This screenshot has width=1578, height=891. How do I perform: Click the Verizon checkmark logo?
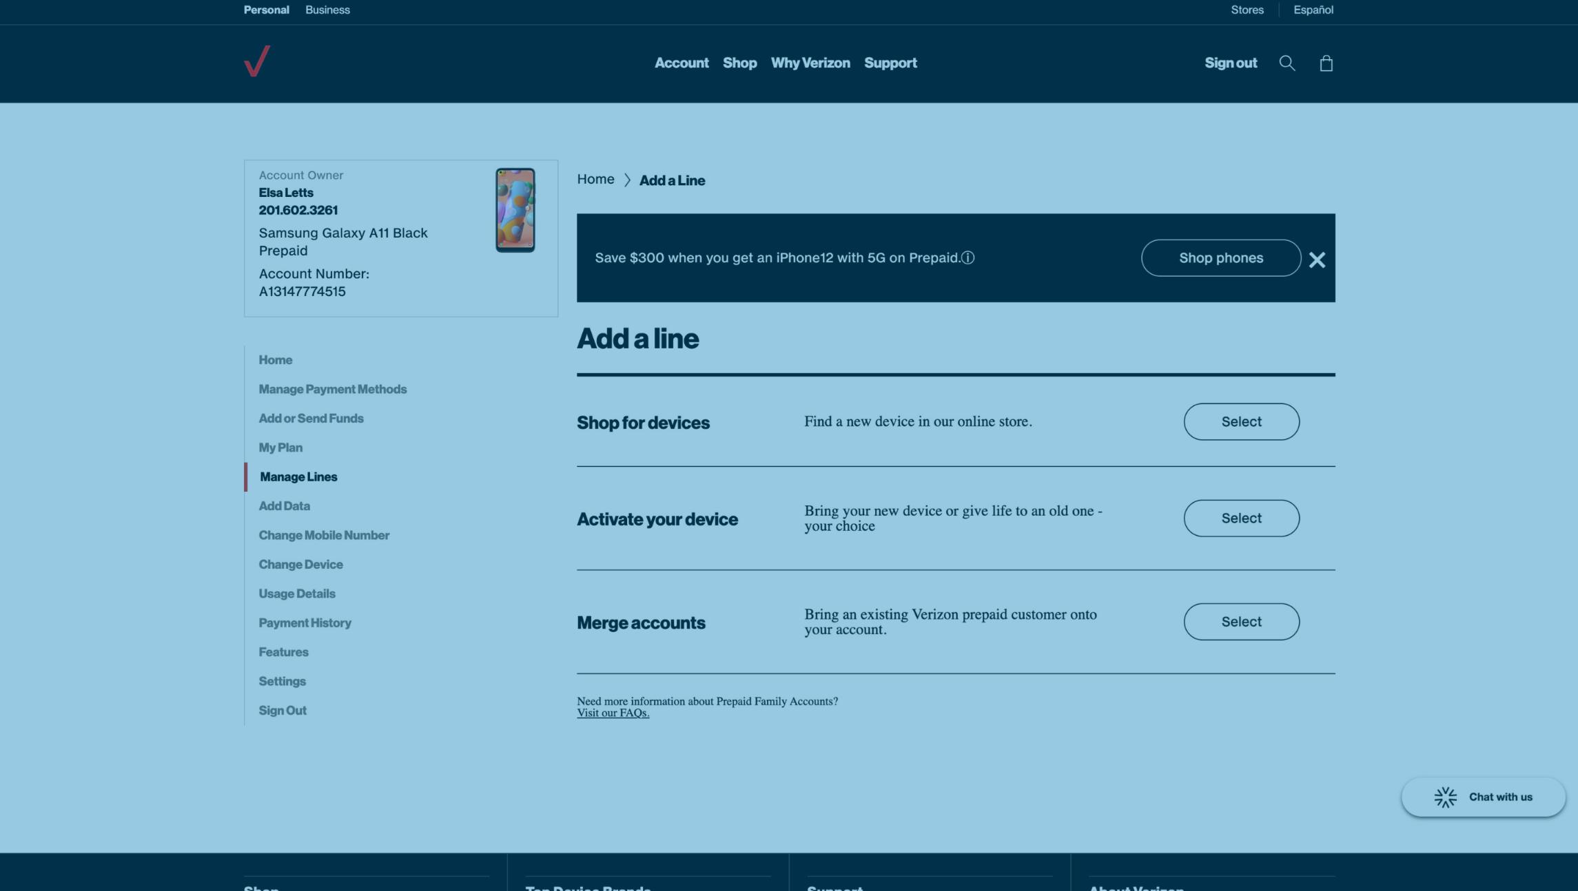click(257, 61)
